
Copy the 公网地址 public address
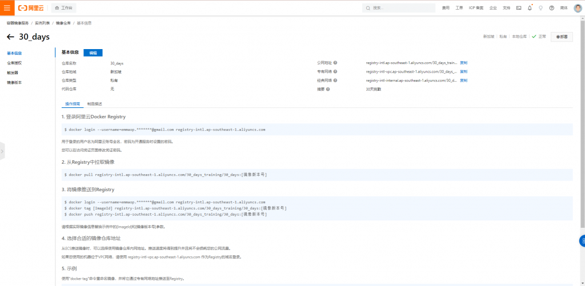pyautogui.click(x=464, y=63)
